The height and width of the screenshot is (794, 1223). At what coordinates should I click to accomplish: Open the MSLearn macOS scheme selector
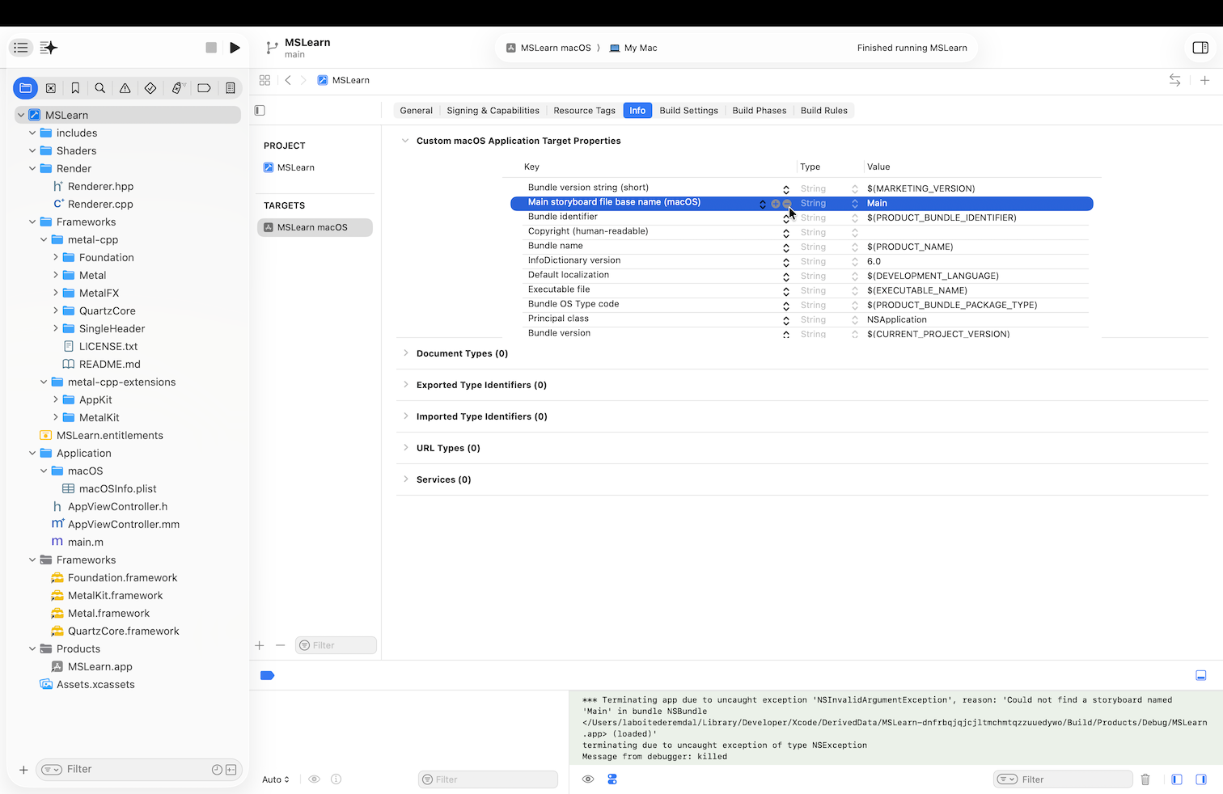click(549, 48)
